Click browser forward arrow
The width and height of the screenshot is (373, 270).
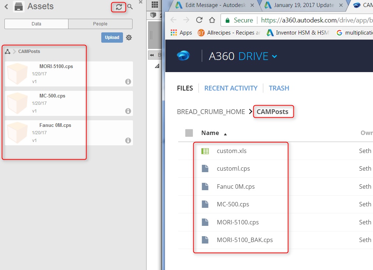(186, 20)
